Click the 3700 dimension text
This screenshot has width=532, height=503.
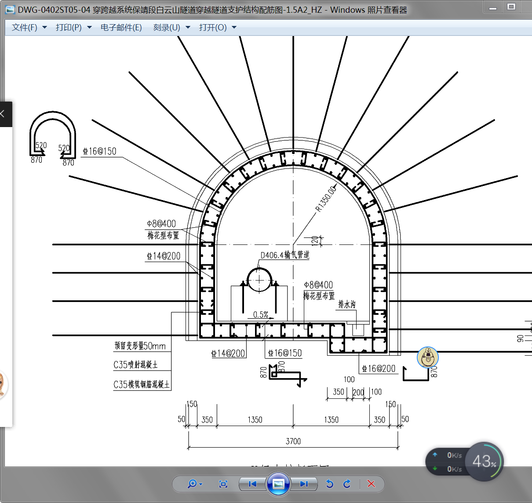click(293, 441)
